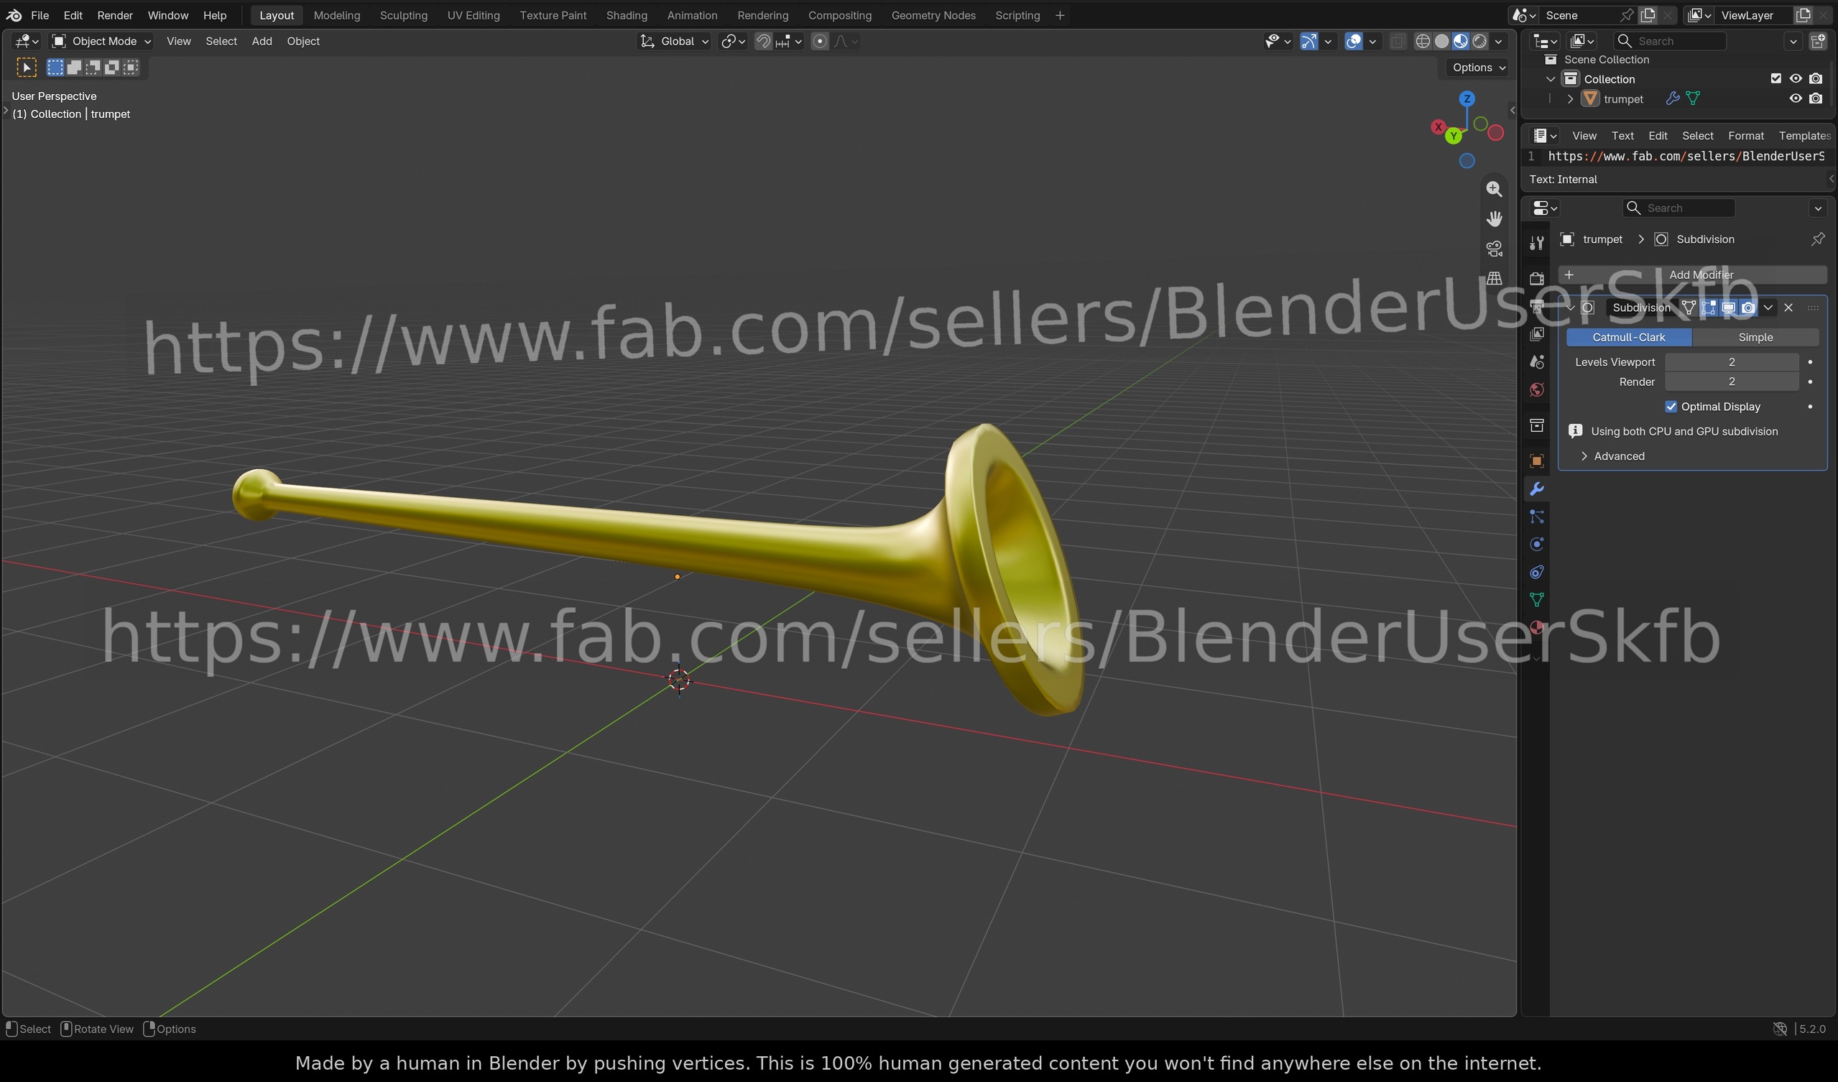Open the Tool properties tab
The width and height of the screenshot is (1838, 1082).
pyautogui.click(x=1537, y=243)
